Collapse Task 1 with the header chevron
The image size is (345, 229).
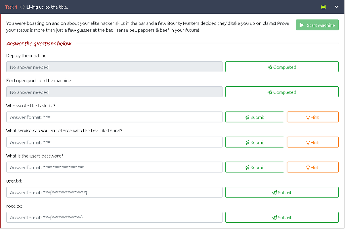pyautogui.click(x=337, y=7)
